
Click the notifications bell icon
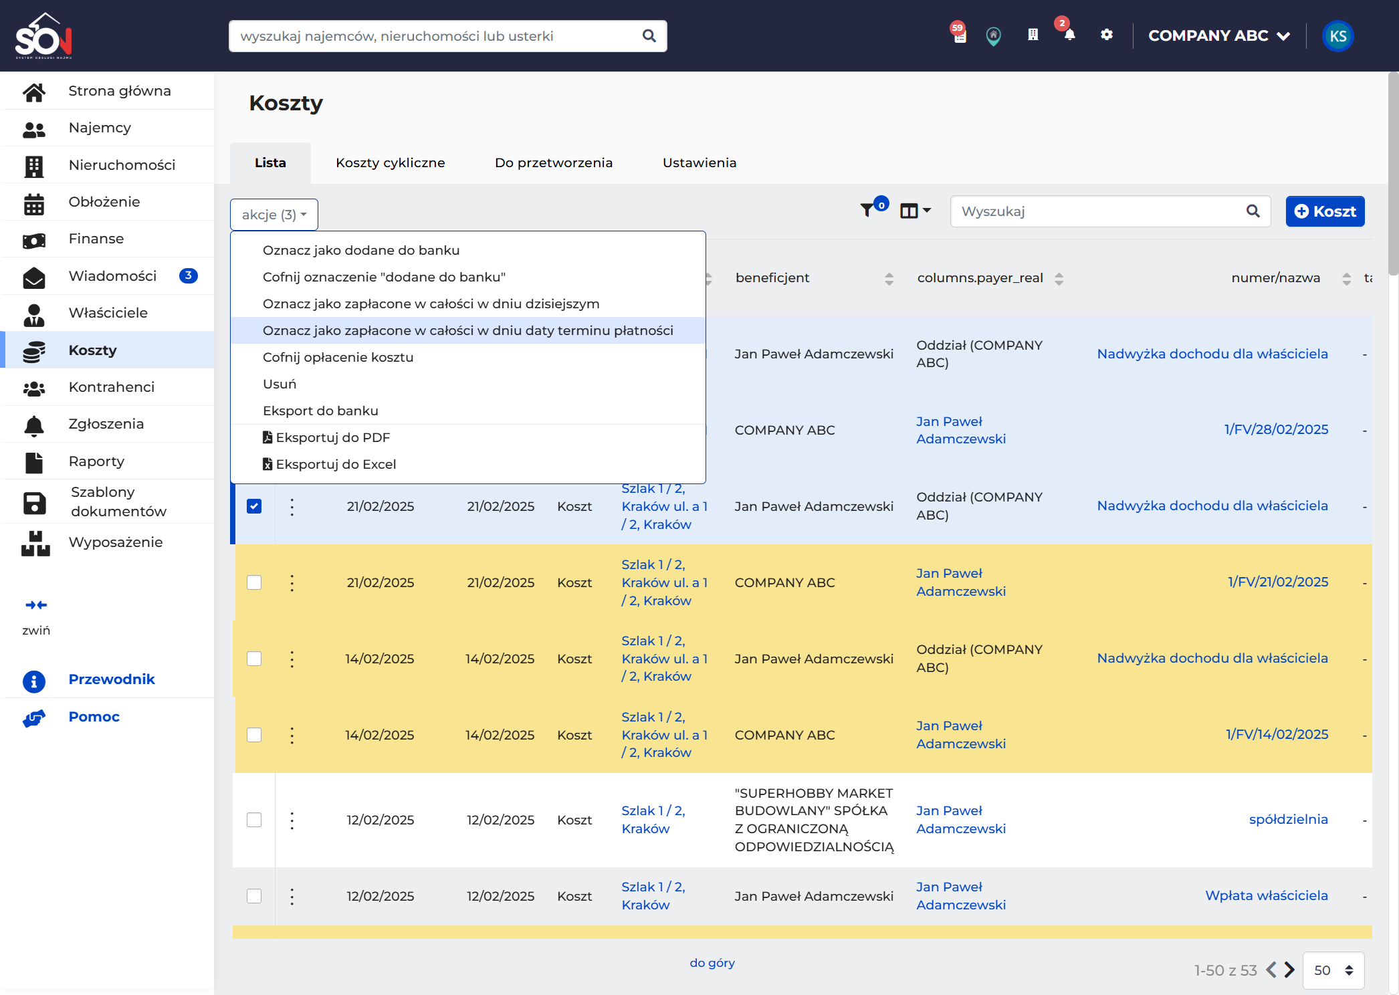point(1069,35)
